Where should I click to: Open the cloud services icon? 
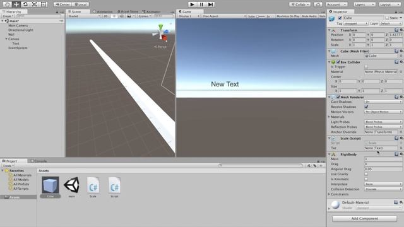point(318,4)
